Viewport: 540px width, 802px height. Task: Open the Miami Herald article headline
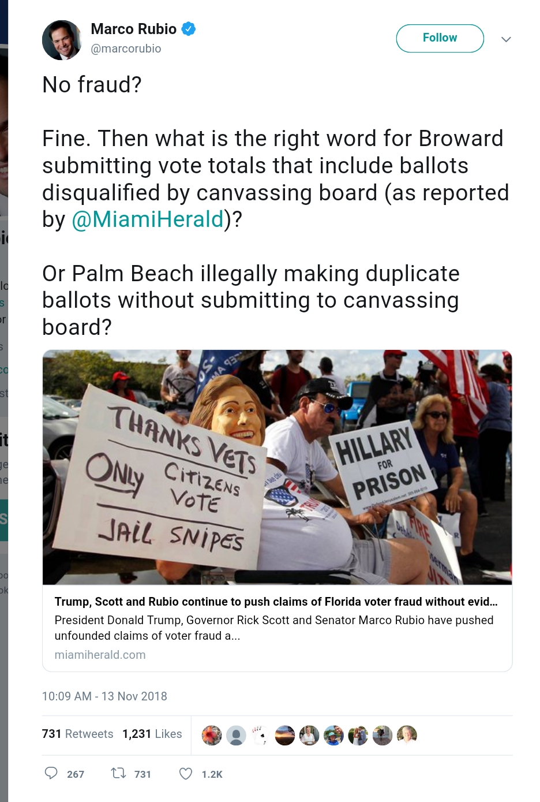[x=276, y=602]
